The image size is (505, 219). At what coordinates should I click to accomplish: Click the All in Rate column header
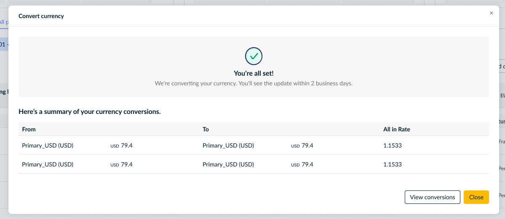click(396, 129)
